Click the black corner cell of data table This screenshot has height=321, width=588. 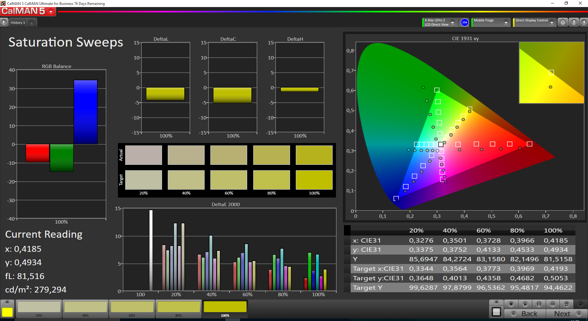click(x=347, y=230)
